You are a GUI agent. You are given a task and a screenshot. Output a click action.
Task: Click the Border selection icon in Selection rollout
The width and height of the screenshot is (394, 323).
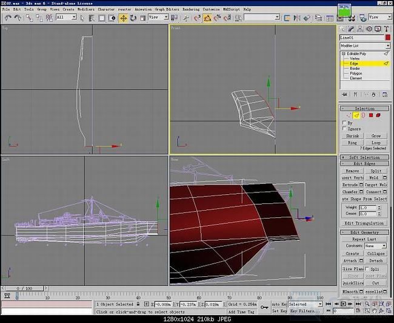click(x=363, y=115)
